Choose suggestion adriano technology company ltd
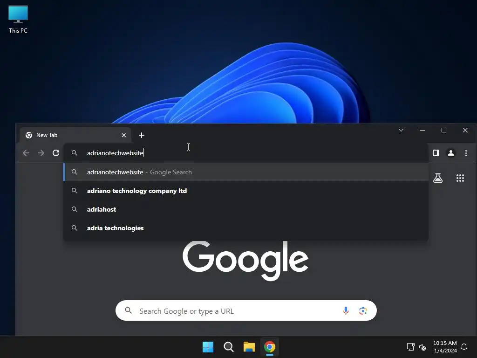This screenshot has height=358, width=477. pos(246,191)
